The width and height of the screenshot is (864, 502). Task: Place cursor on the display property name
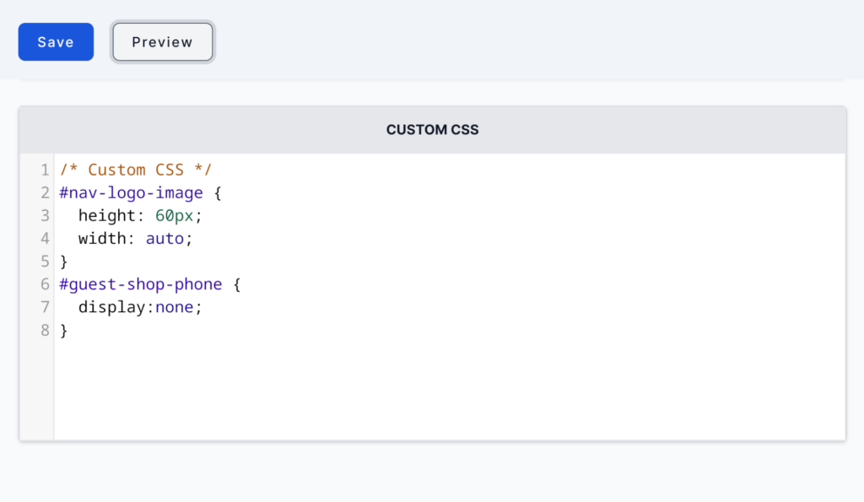click(x=111, y=307)
